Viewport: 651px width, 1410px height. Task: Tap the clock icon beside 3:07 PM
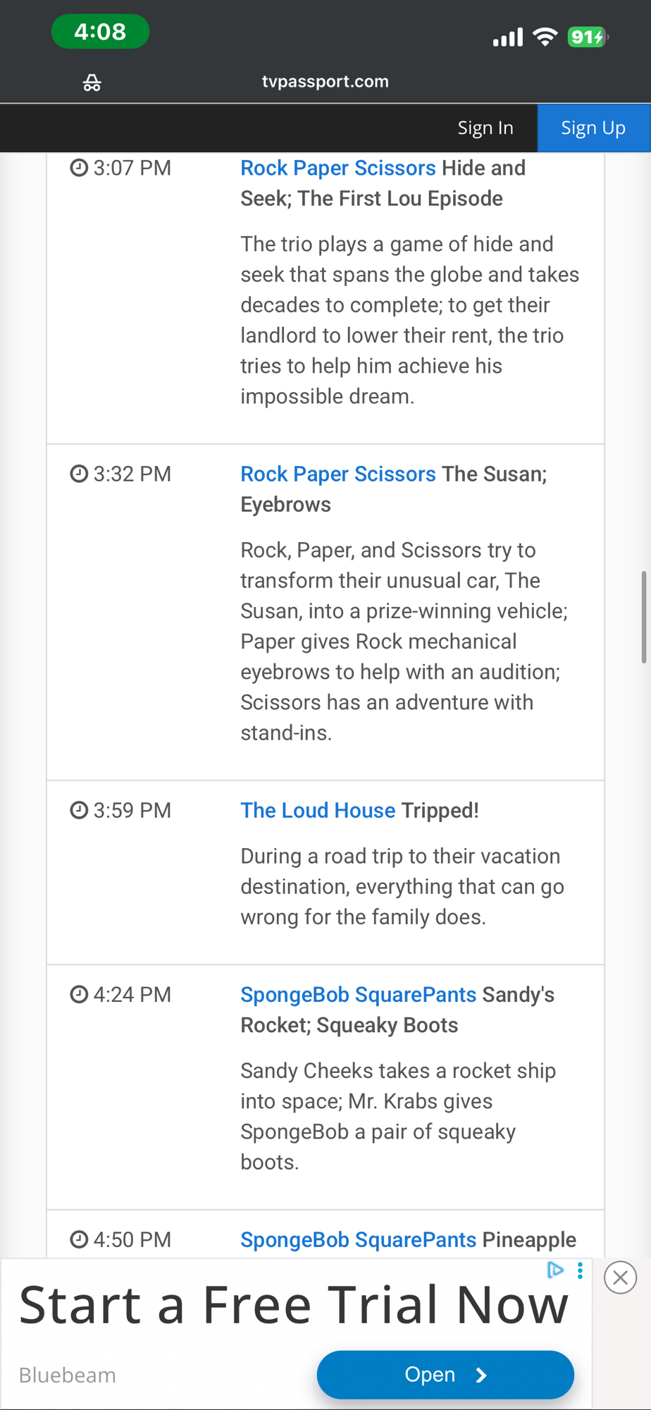79,168
